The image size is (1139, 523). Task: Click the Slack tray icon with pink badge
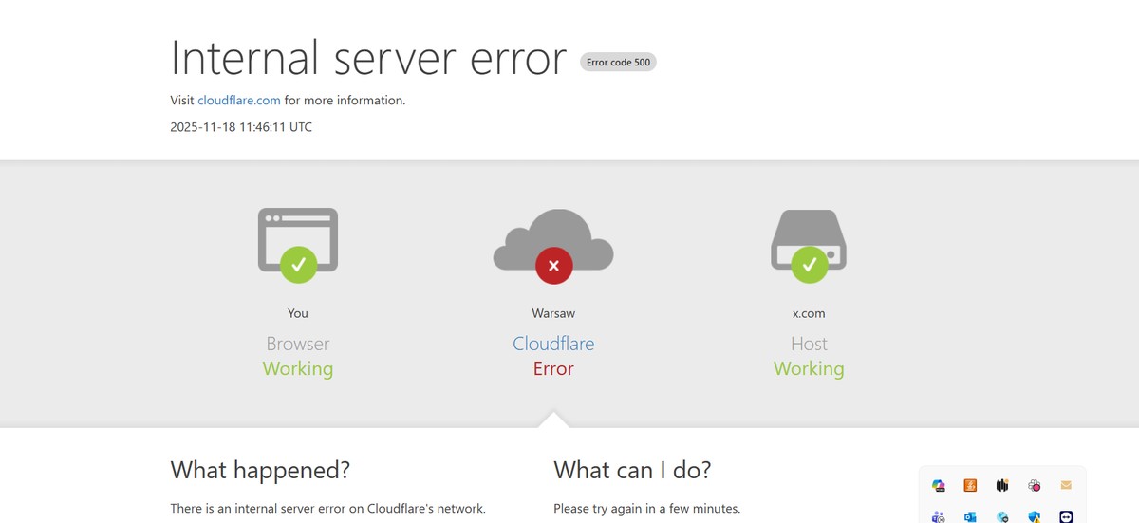1034,485
